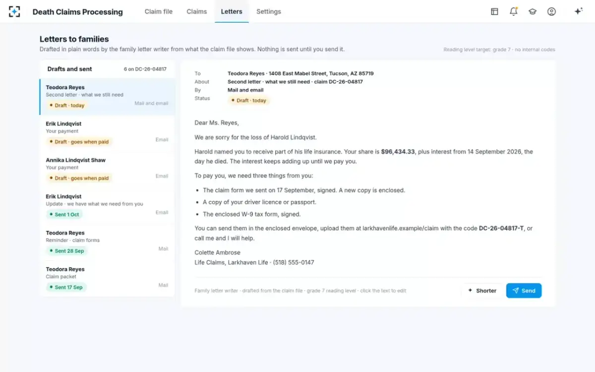Send the letter to Teodora Reyes

coord(524,291)
